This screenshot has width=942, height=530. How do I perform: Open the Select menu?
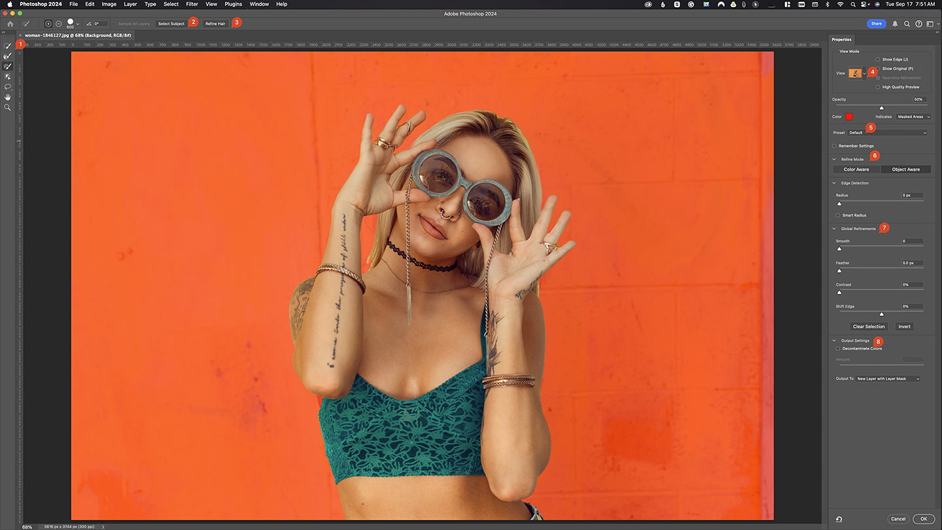(x=171, y=4)
